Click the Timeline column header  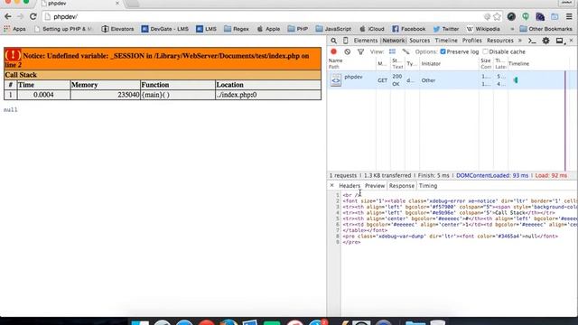pos(518,64)
